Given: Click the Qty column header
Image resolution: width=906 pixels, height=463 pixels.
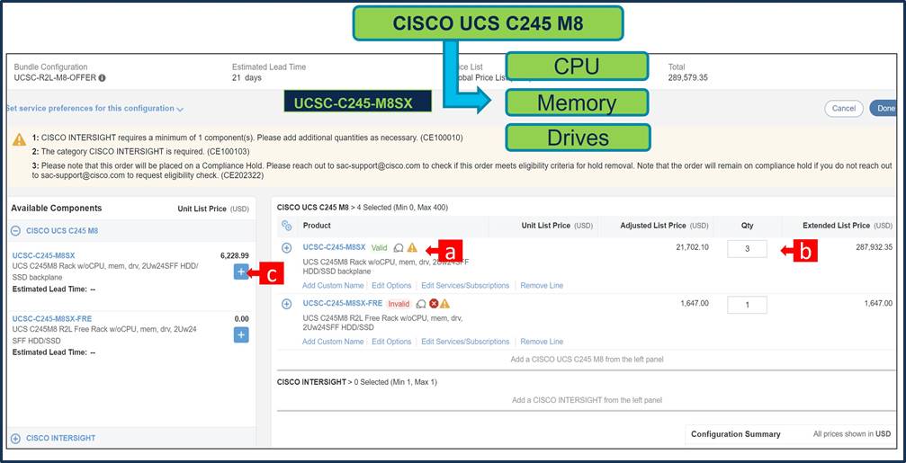Looking at the screenshot, I should (747, 226).
